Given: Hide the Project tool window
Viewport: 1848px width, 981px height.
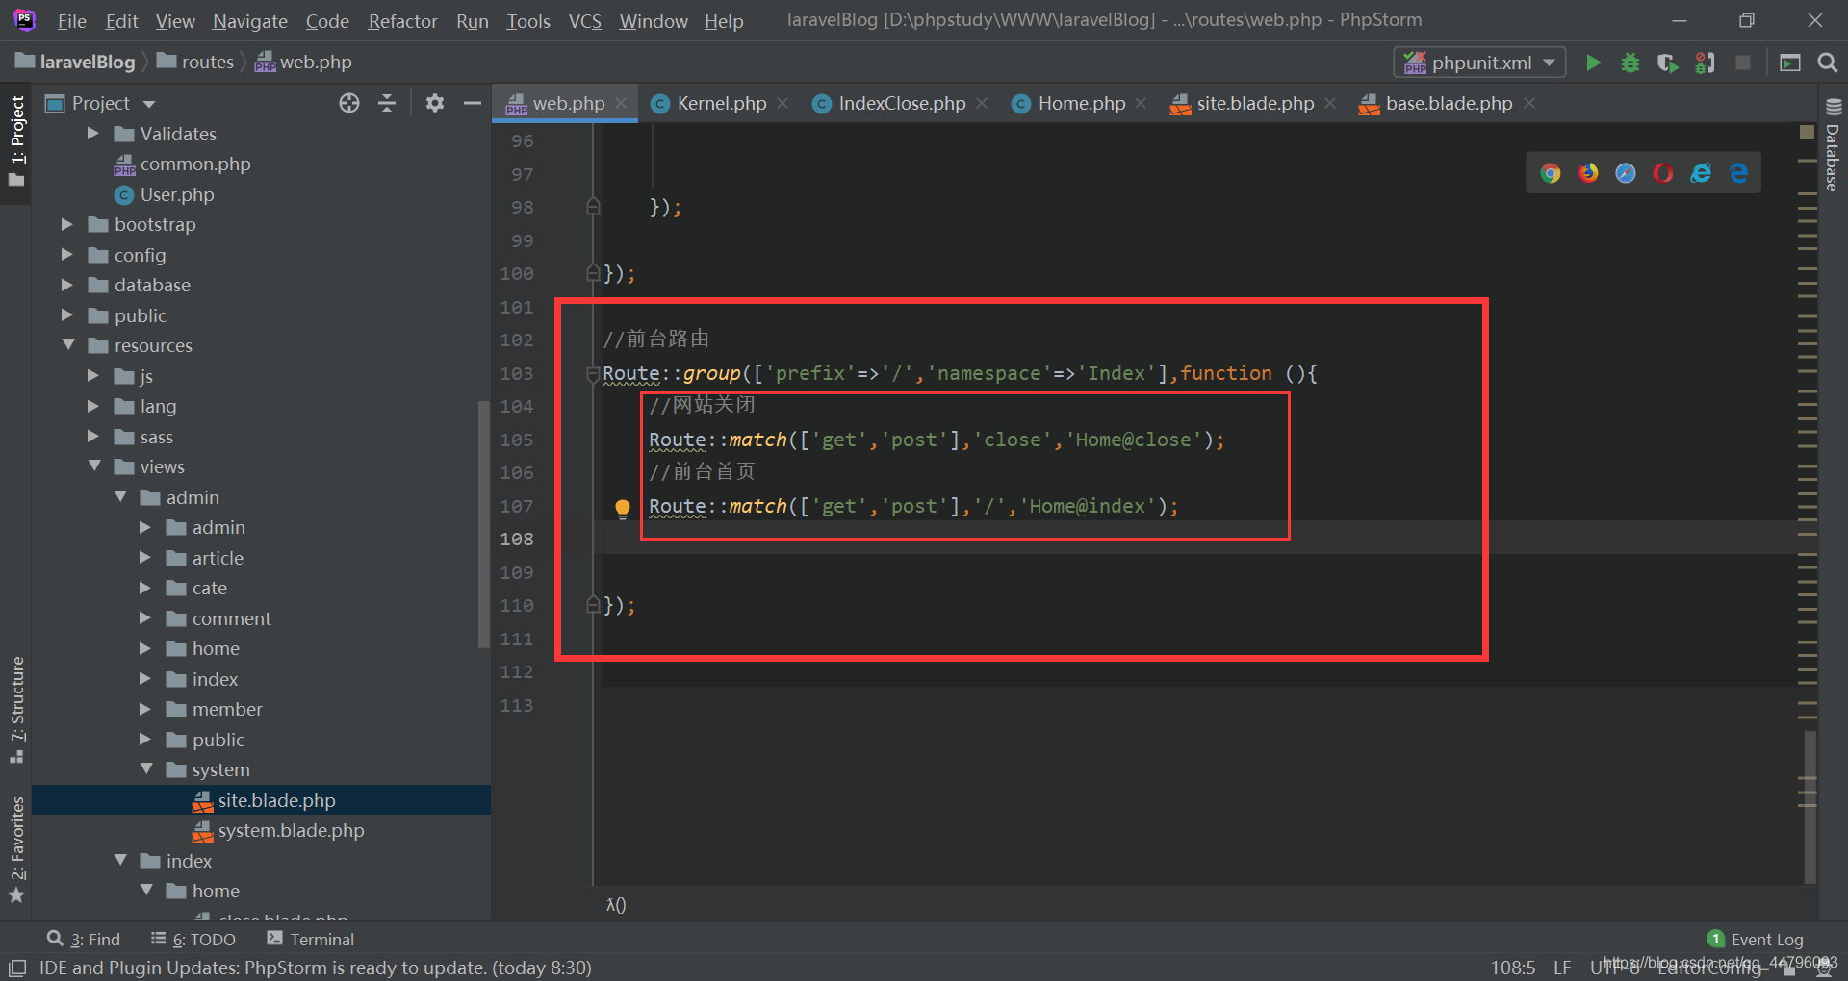Looking at the screenshot, I should (472, 103).
